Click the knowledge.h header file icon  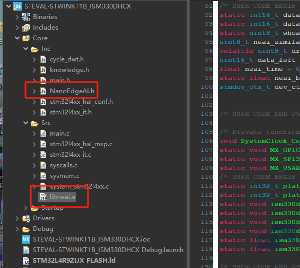click(43, 70)
